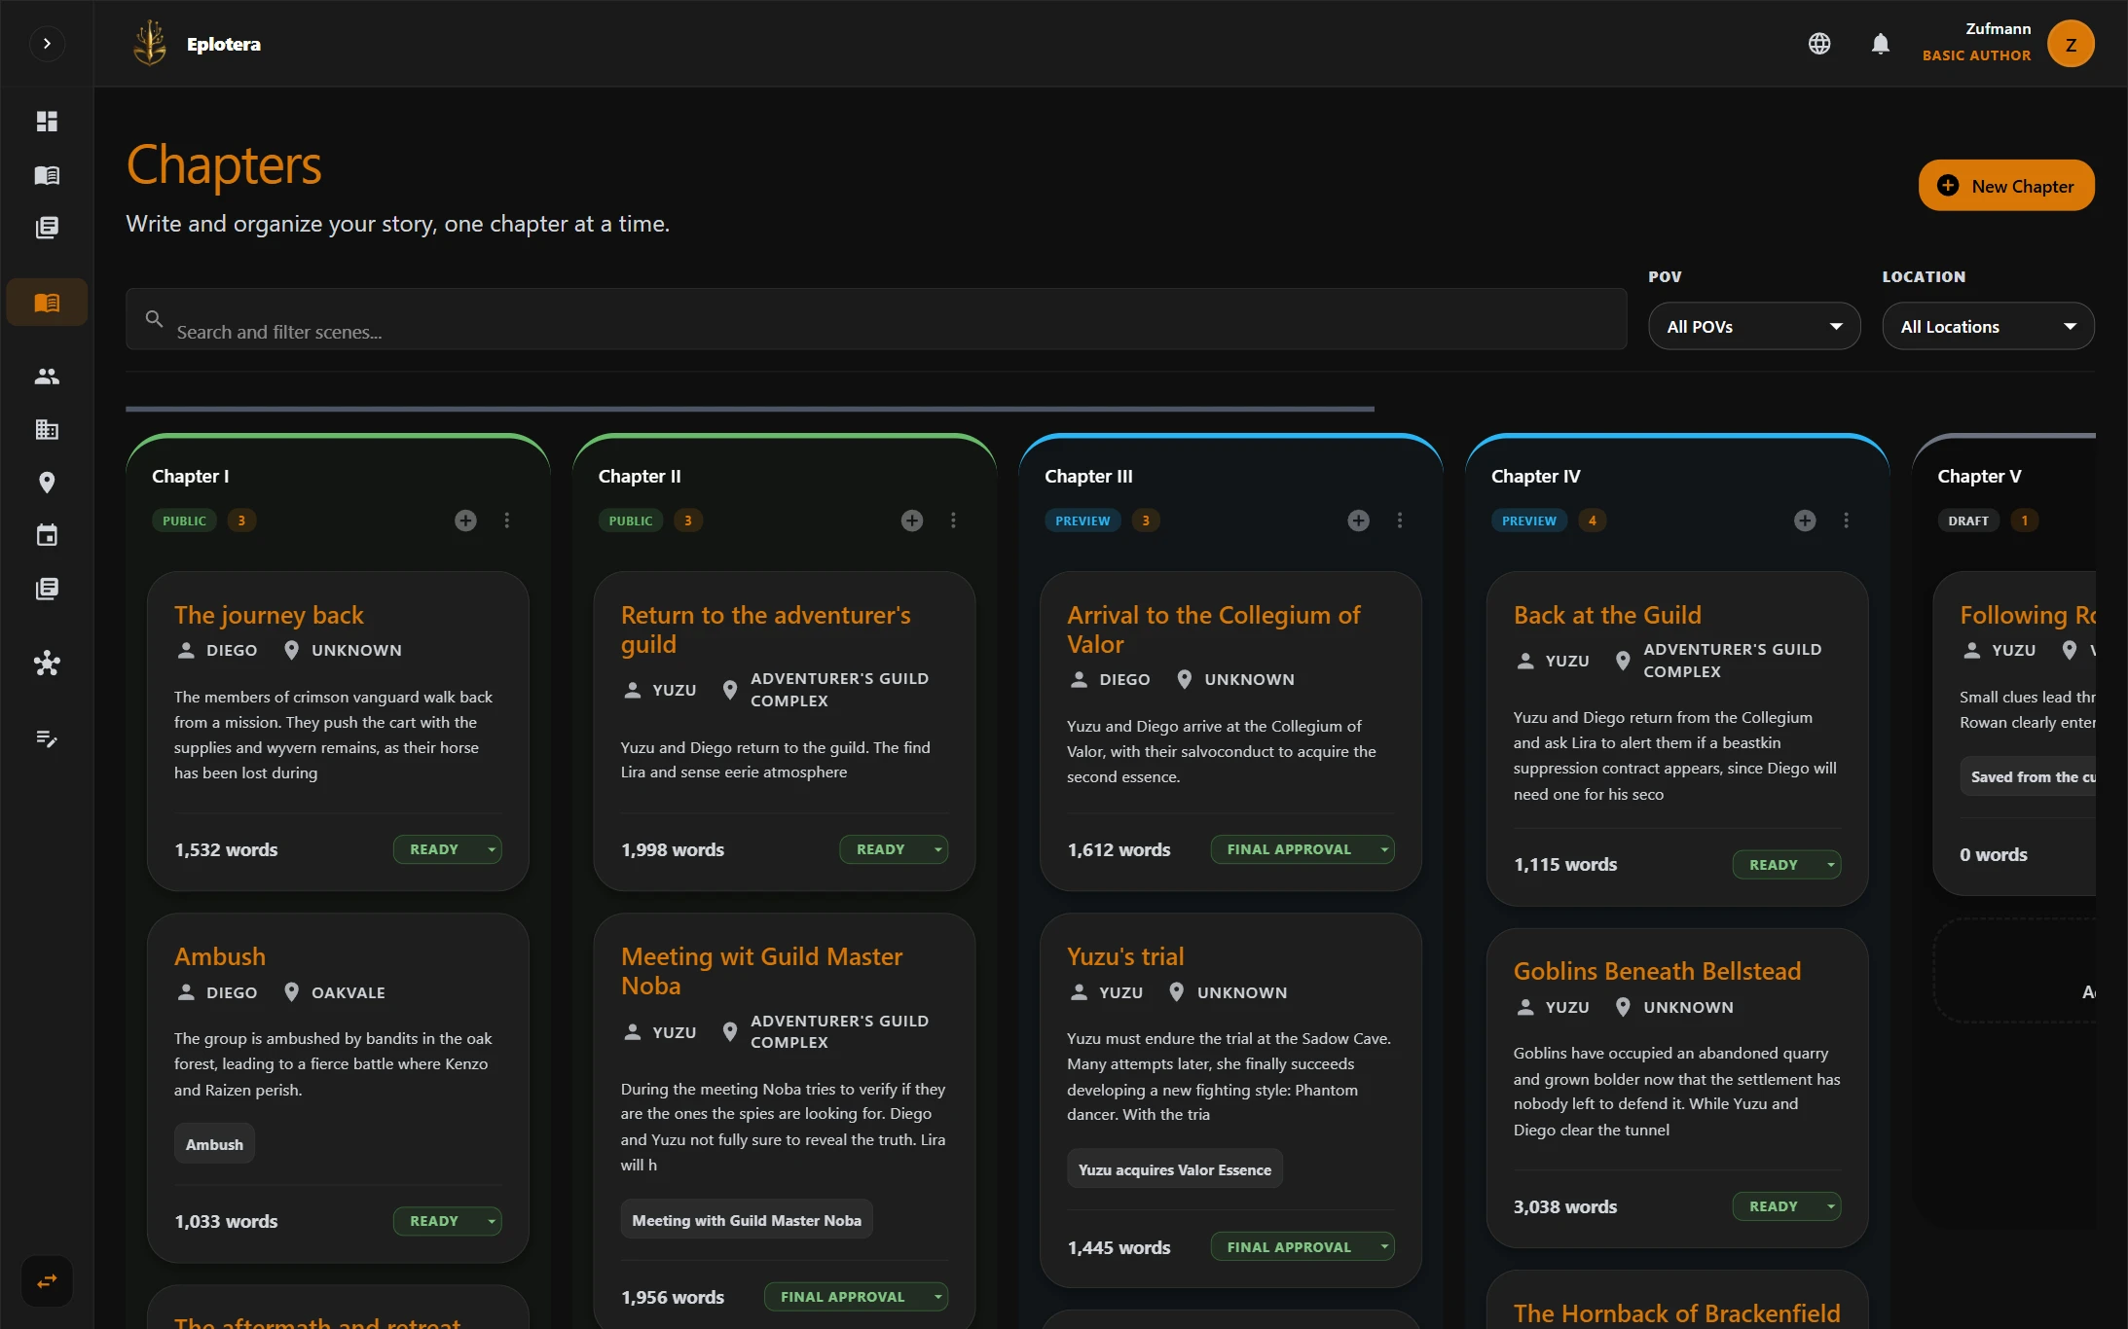Open the notifications bell
2128x1329 pixels.
(1881, 44)
